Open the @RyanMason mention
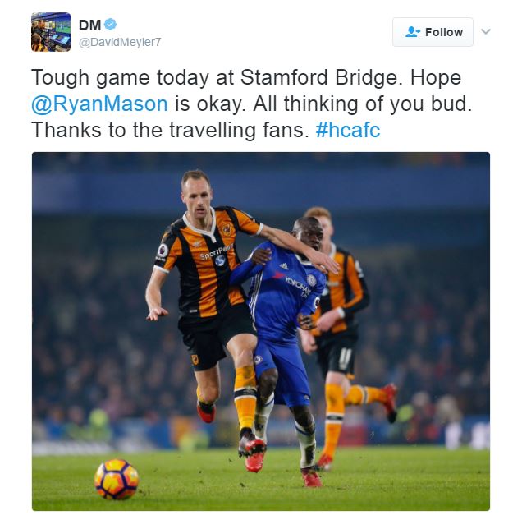Image resolution: width=522 pixels, height=520 pixels. tap(99, 104)
